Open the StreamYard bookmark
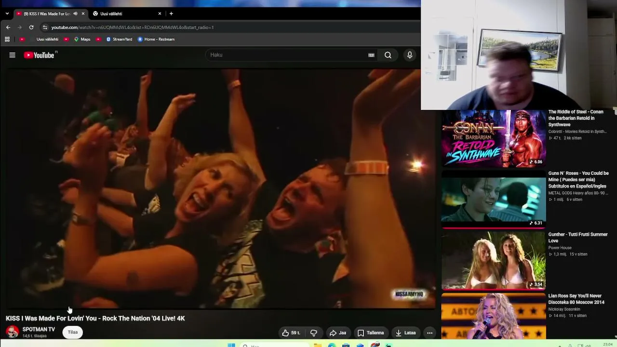This screenshot has height=347, width=617. click(119, 39)
